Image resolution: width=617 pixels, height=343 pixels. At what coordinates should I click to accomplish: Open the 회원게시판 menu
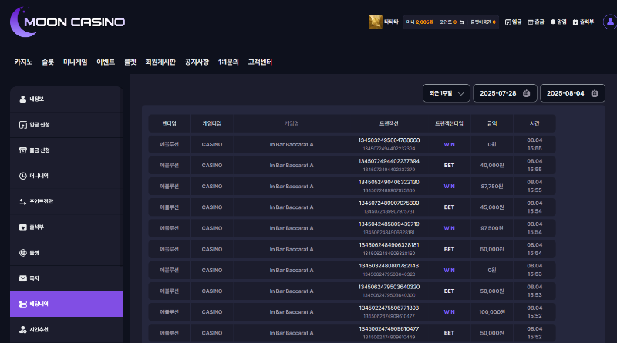click(x=160, y=62)
